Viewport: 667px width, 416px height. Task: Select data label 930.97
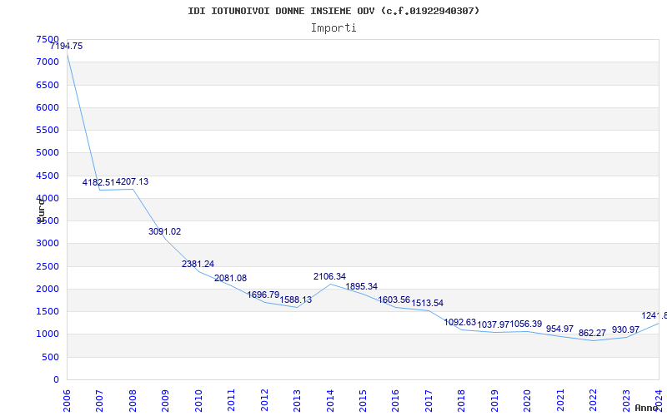[x=625, y=329]
